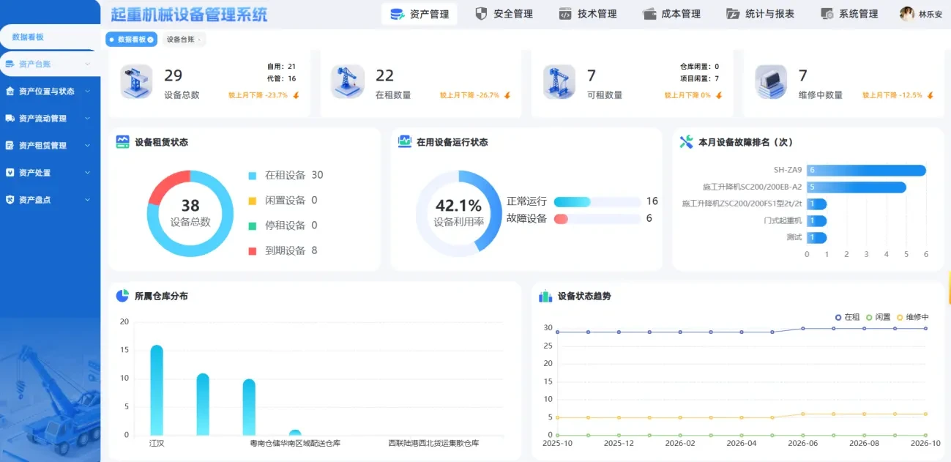951x462 pixels.
Task: Click the 门式起重机 fault label
Action: [x=783, y=220]
